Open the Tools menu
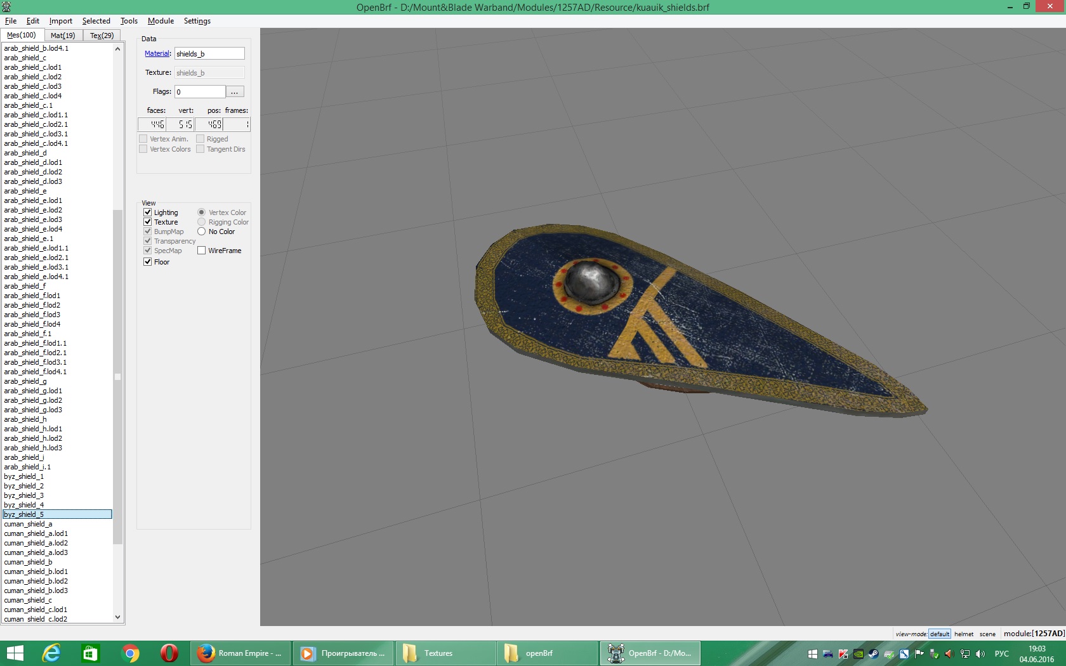Viewport: 1066px width, 666px height. tap(129, 21)
